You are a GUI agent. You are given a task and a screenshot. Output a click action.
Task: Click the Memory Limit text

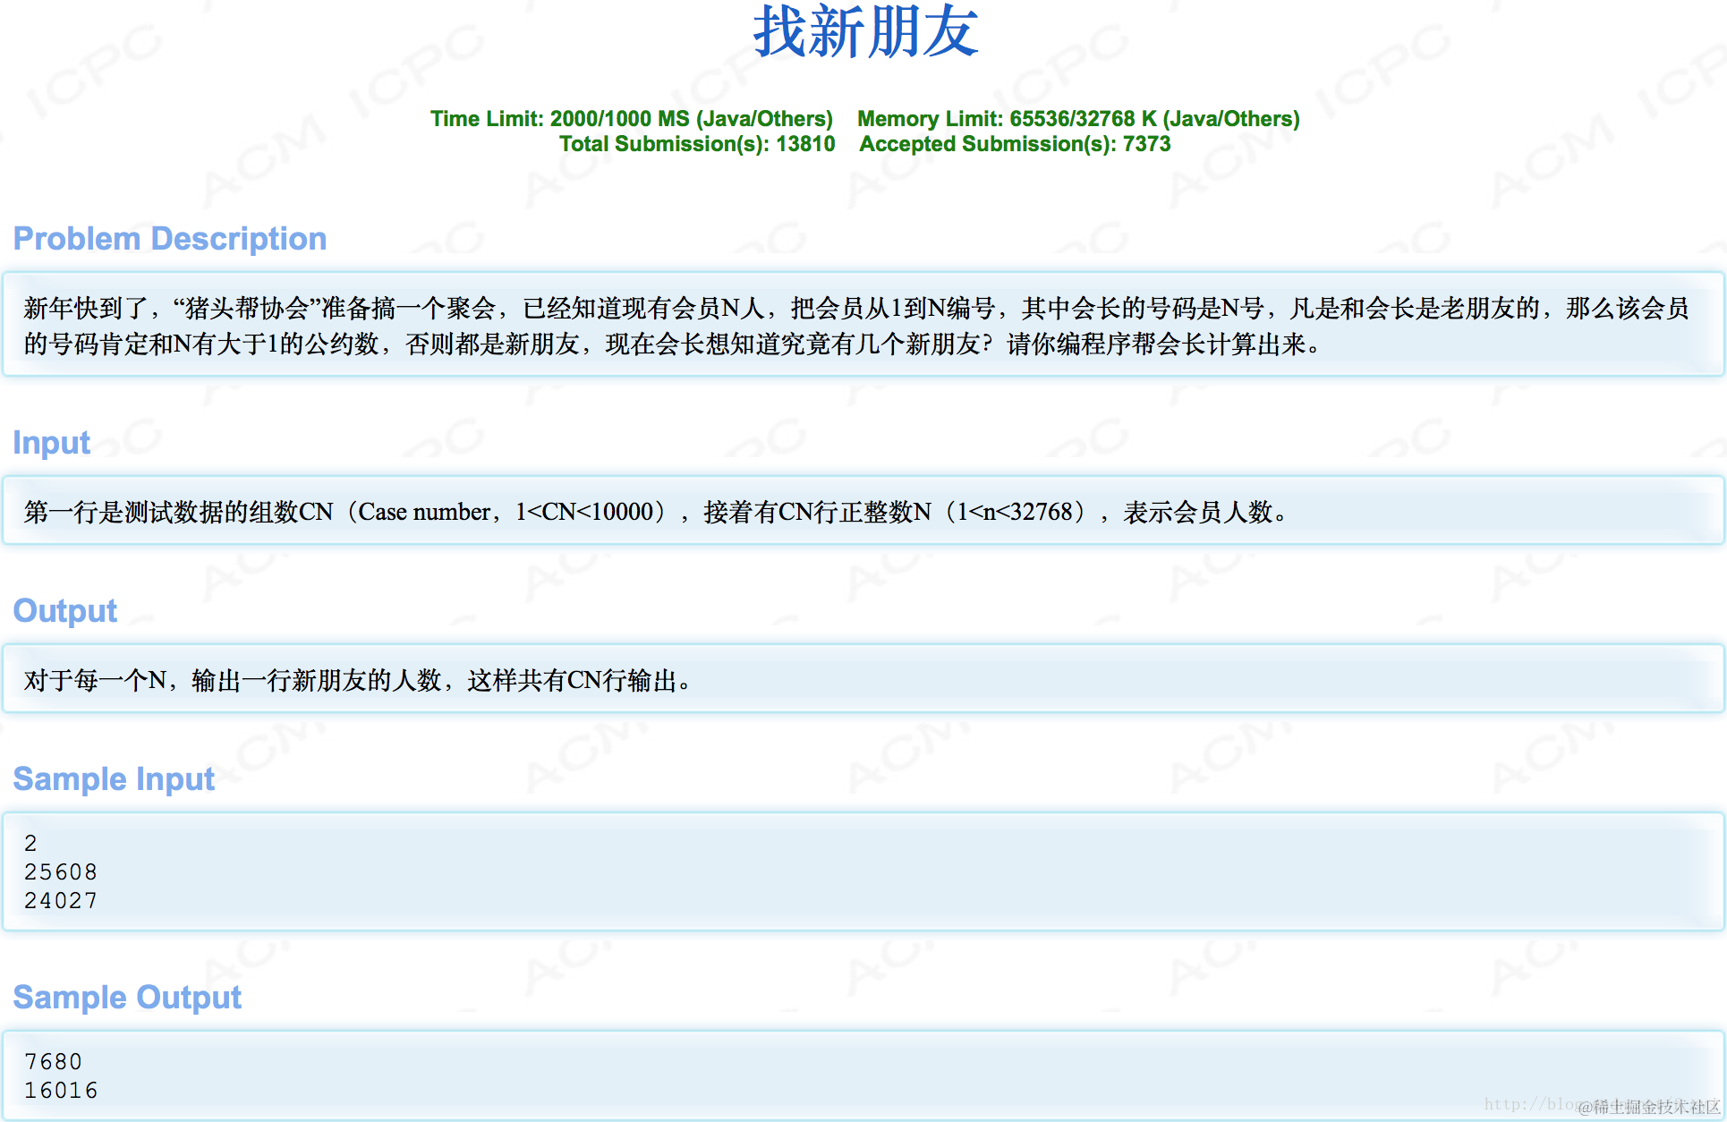pyautogui.click(x=1077, y=119)
